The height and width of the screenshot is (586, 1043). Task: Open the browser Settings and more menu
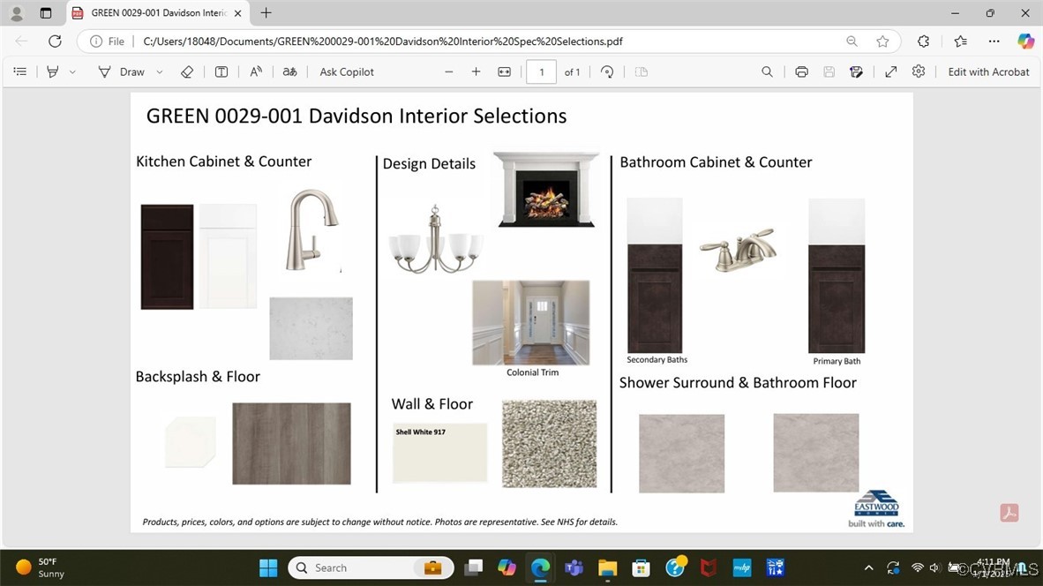994,41
